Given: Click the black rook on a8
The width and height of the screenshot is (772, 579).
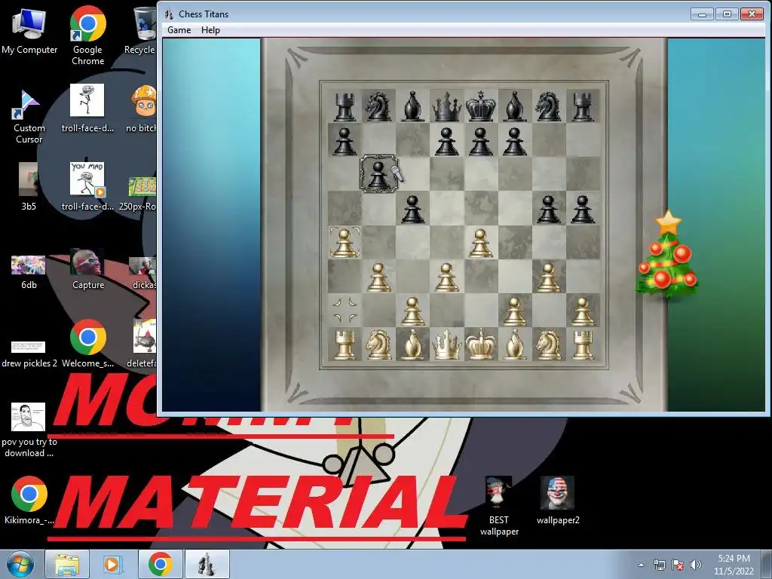Looking at the screenshot, I should pos(345,107).
